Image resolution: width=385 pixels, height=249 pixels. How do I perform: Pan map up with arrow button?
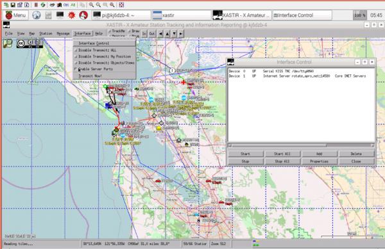click(x=167, y=34)
